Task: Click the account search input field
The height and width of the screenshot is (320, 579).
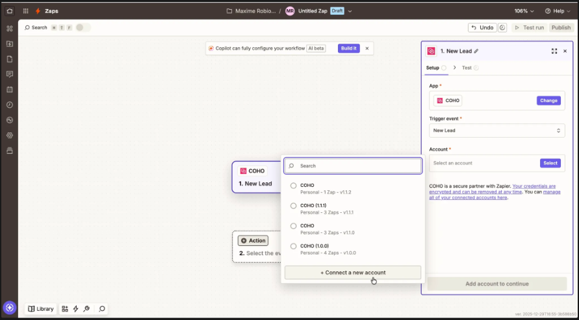Action: (x=353, y=166)
